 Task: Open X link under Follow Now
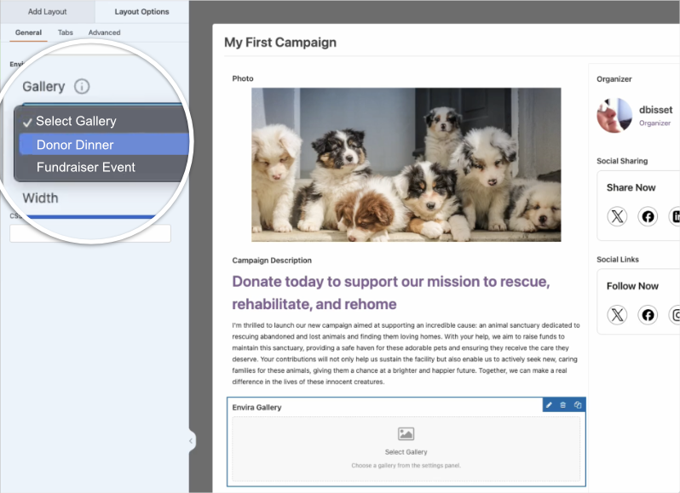[x=617, y=314]
